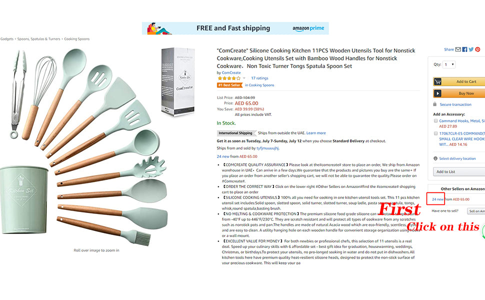Share via the email envelope icon
485x300 pixels.
(x=458, y=49)
